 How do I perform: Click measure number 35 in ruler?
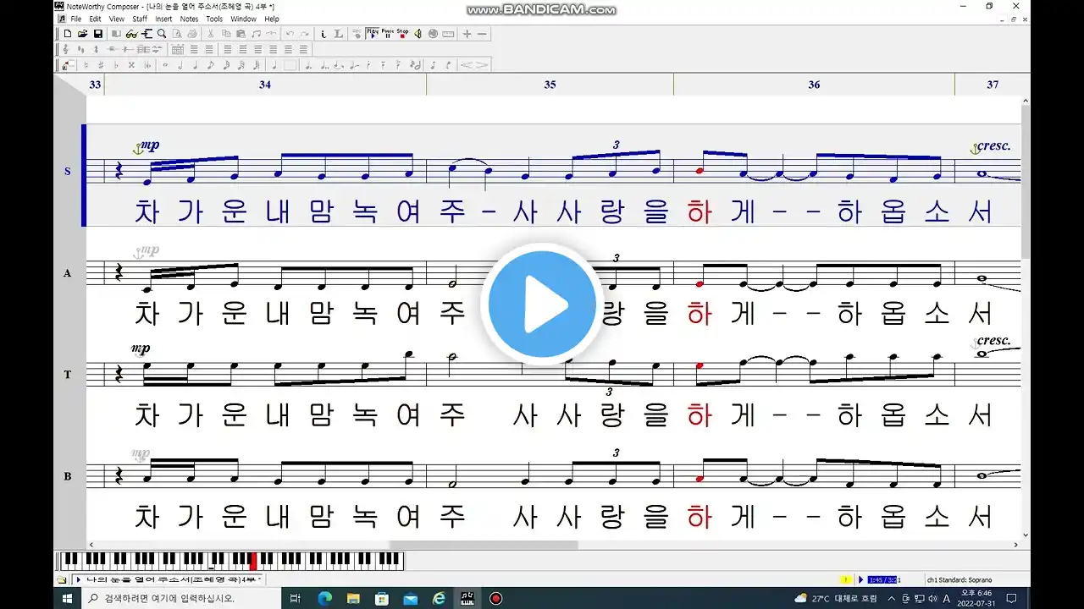click(550, 85)
